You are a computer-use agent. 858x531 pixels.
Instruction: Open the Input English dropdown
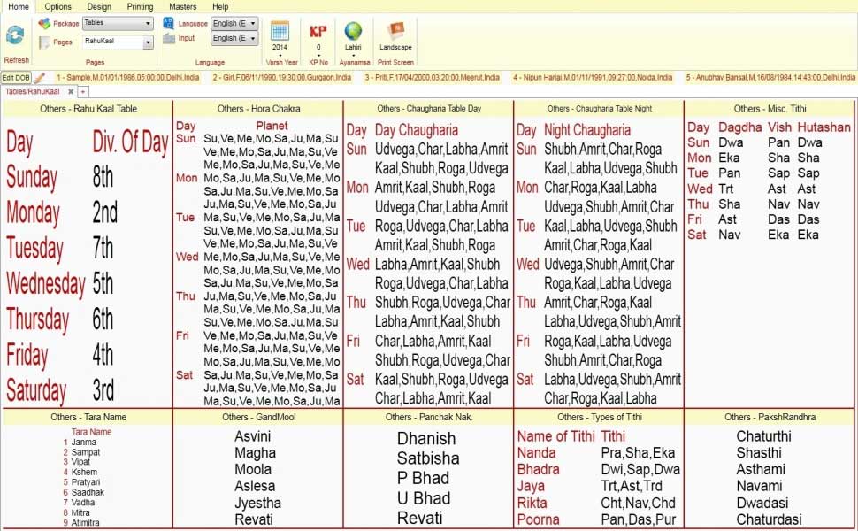pos(234,38)
